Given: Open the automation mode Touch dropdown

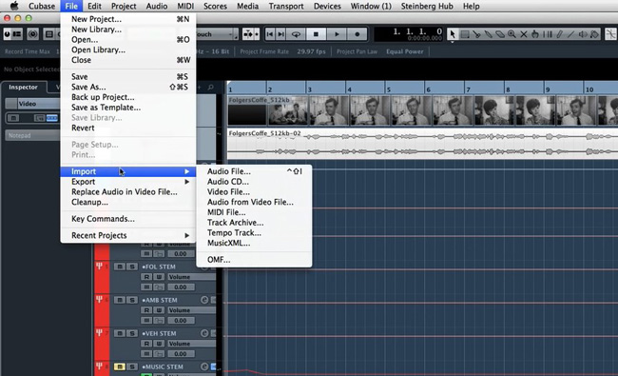Looking at the screenshot, I should 217,34.
